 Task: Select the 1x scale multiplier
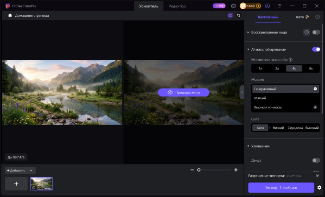point(261,68)
